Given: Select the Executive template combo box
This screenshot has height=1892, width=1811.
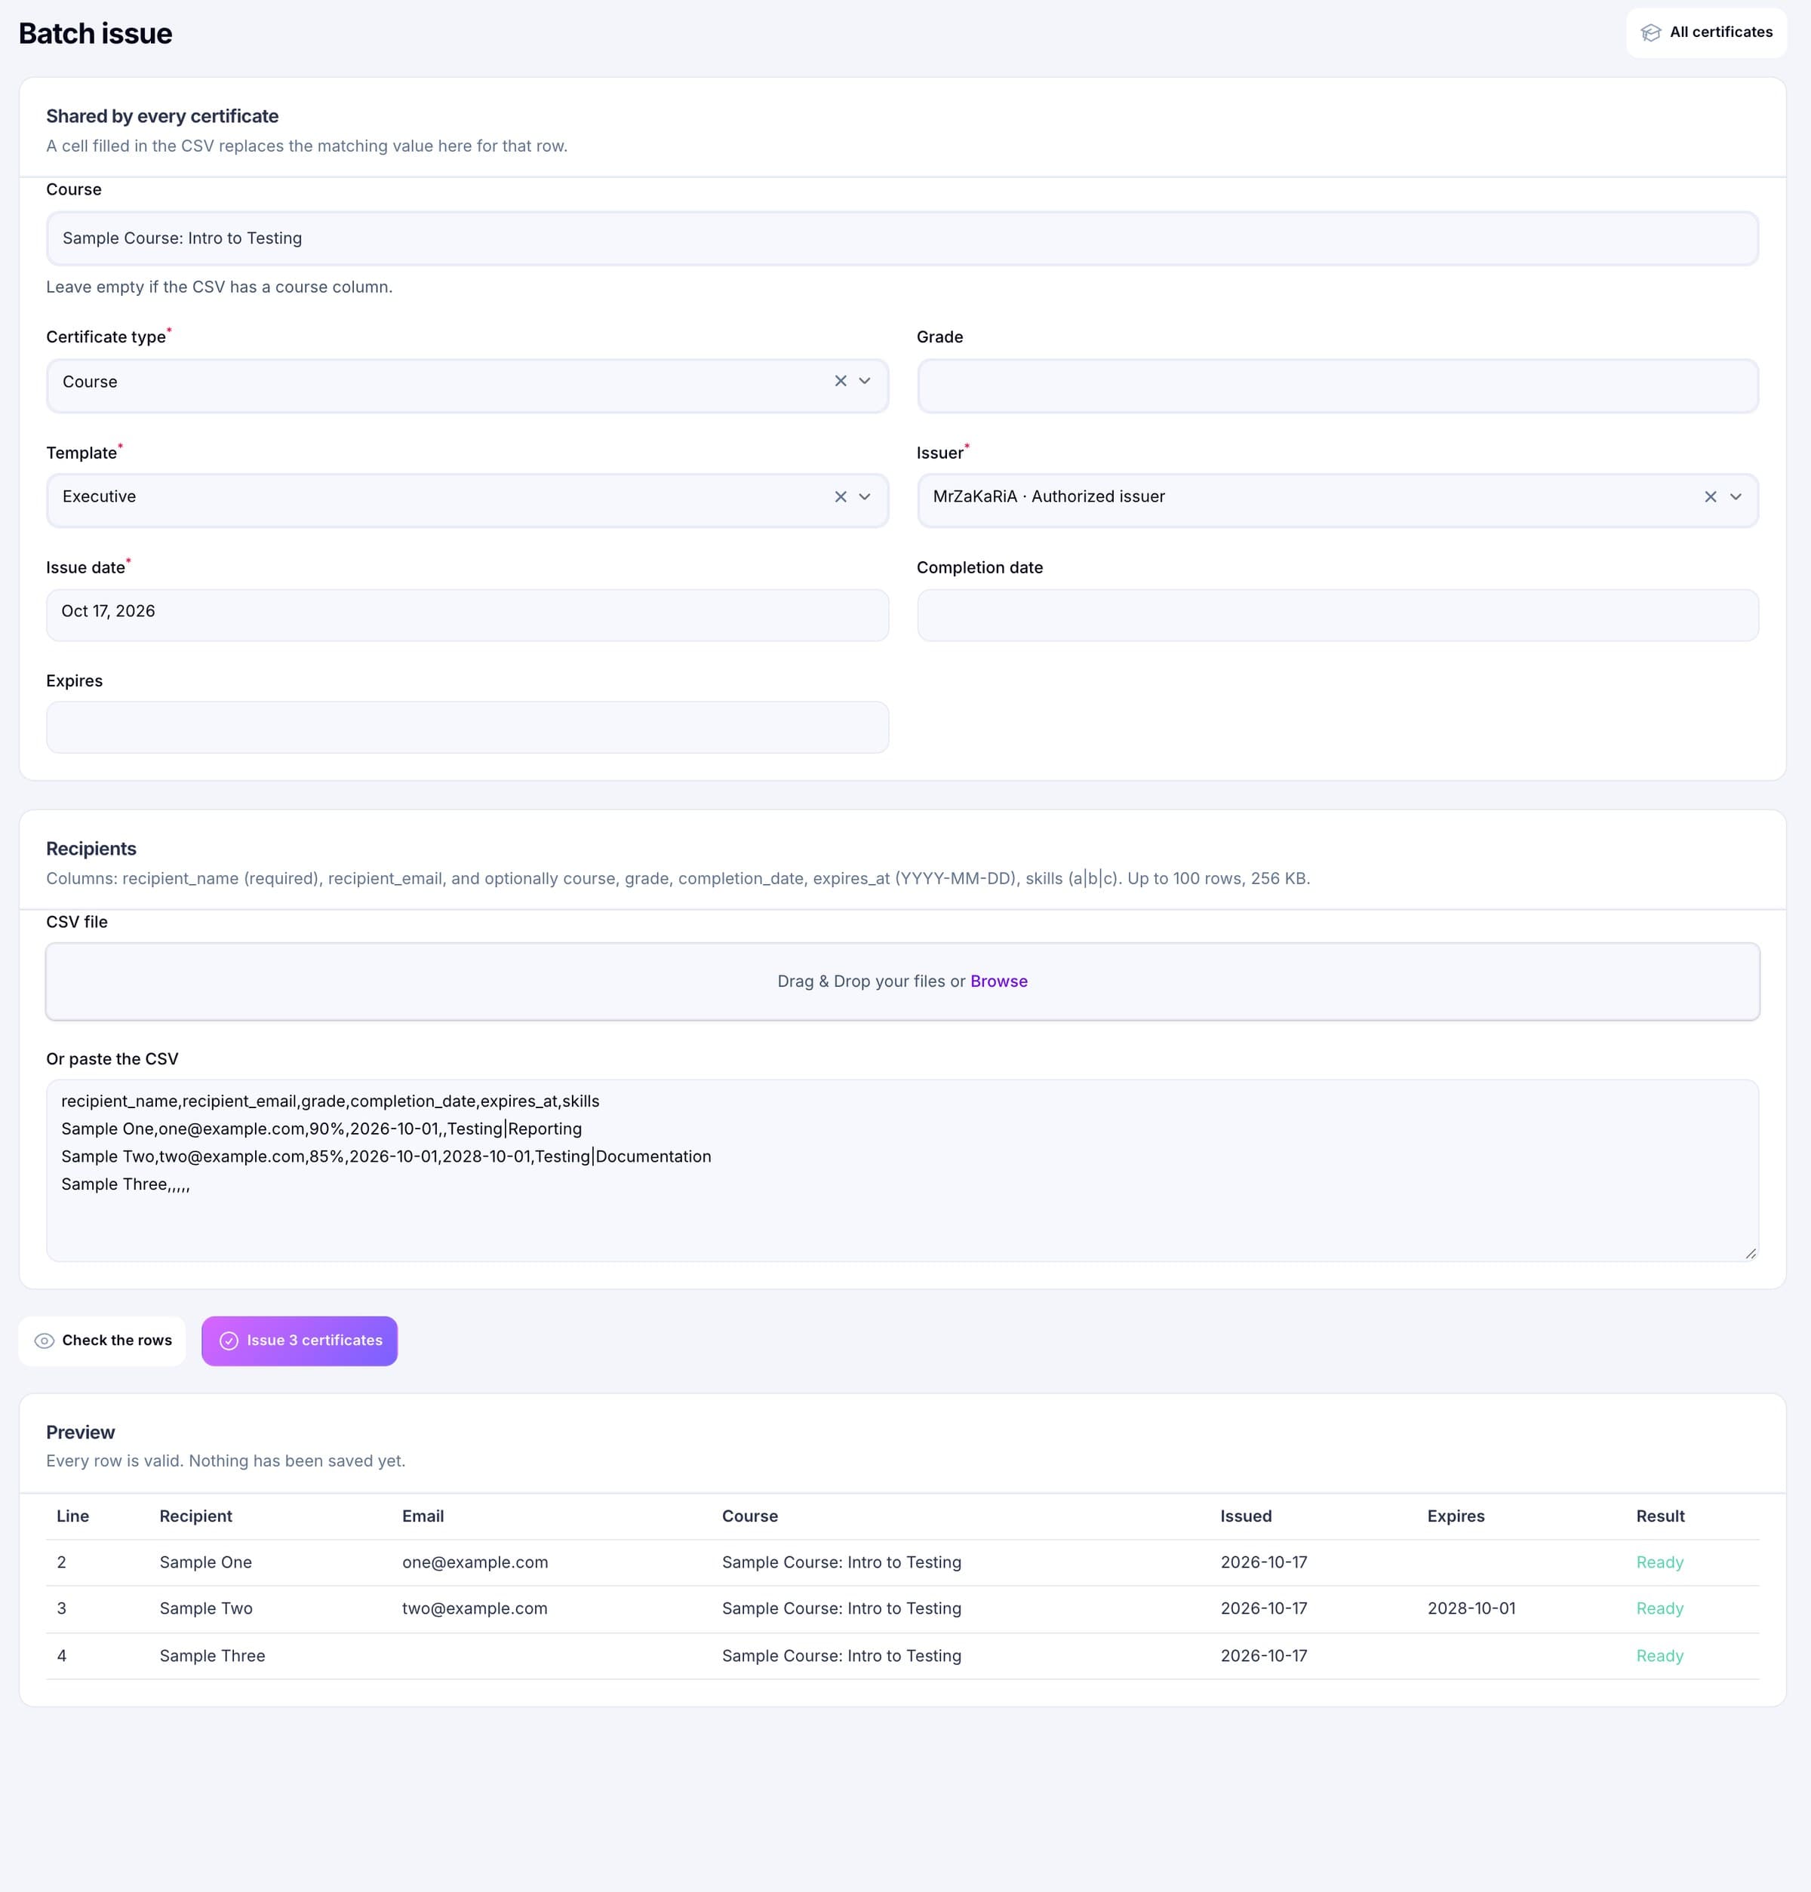Looking at the screenshot, I should 467,500.
